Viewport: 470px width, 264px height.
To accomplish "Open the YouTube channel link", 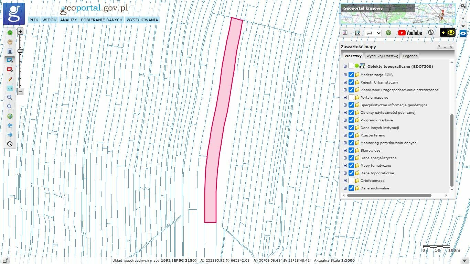I will 410,33.
